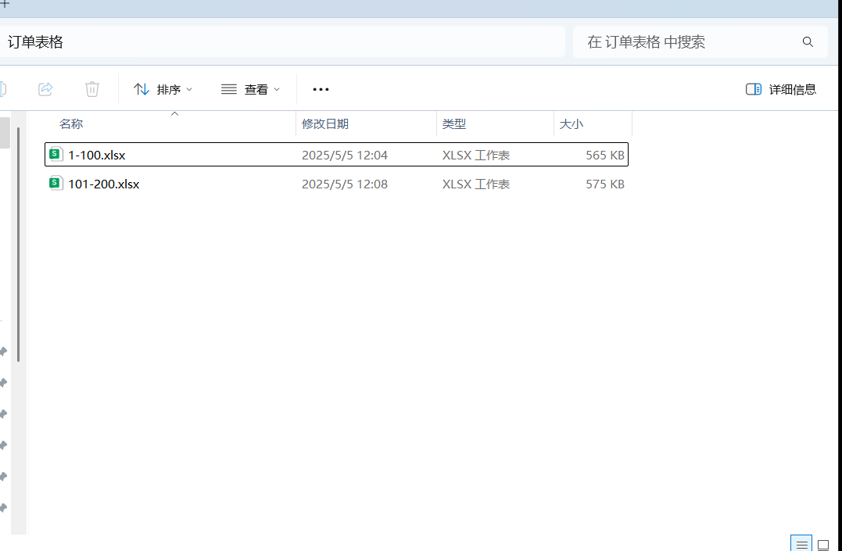Click the green icon of 101-200.xlsx

click(56, 184)
